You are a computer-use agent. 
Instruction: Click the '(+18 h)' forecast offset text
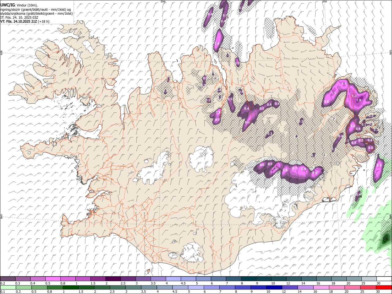(x=43, y=21)
